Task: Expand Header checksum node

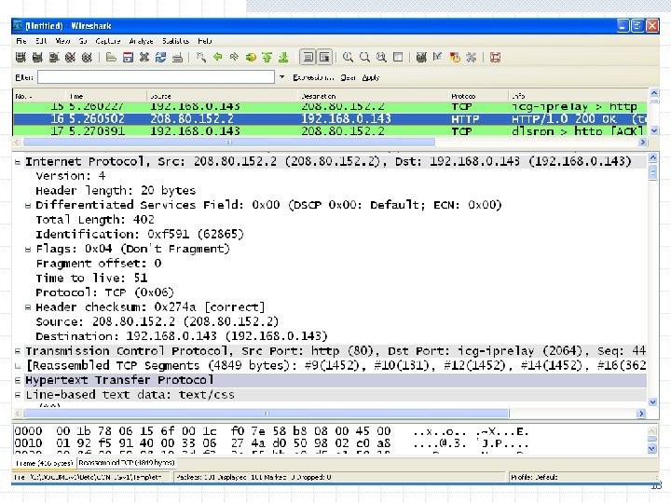Action: 28,307
